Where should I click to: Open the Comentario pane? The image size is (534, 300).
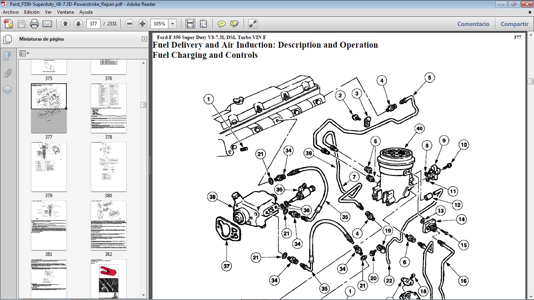(473, 24)
